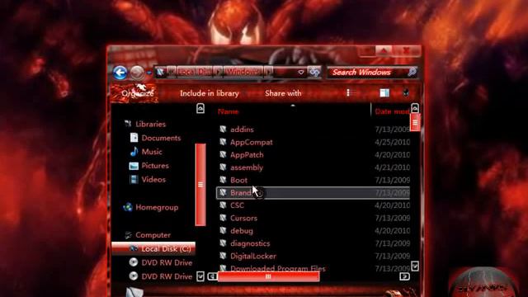528x297 pixels.
Task: Select Local Disk (C:) in navigation pane
Action: pos(153,249)
